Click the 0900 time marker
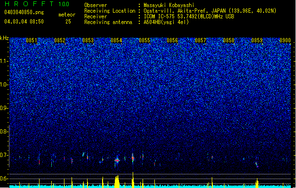Viewport: 296px width, 188px height. coord(285,40)
